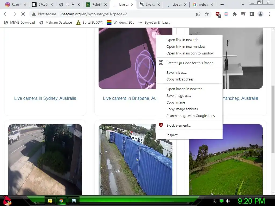Open Chrome three-dot menu

[269, 14]
